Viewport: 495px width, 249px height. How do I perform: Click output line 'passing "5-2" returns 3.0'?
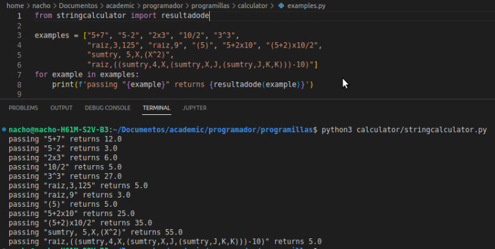(63, 148)
